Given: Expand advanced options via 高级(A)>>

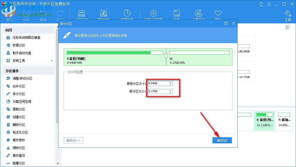Looking at the screenshot, I should 73,140.
